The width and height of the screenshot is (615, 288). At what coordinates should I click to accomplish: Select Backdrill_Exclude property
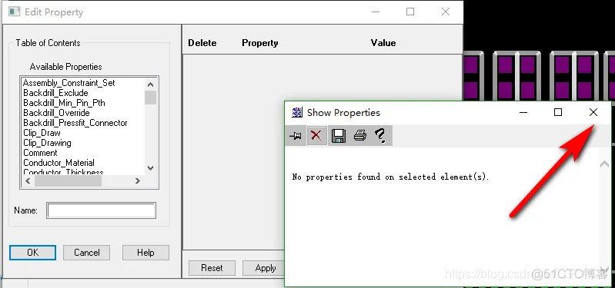coord(55,93)
